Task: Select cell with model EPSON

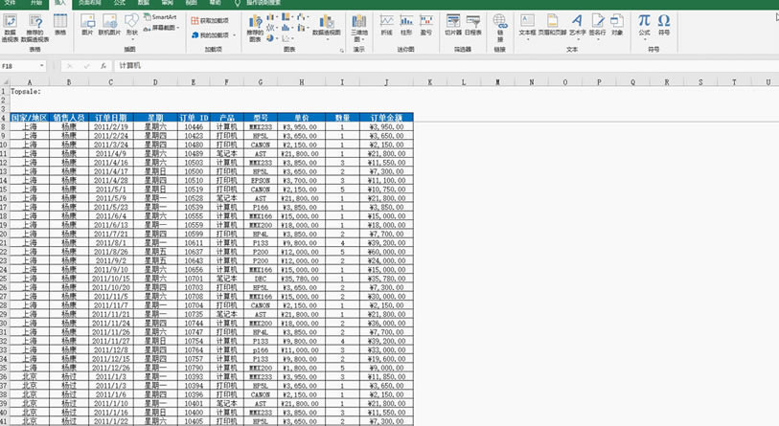Action: (x=261, y=180)
